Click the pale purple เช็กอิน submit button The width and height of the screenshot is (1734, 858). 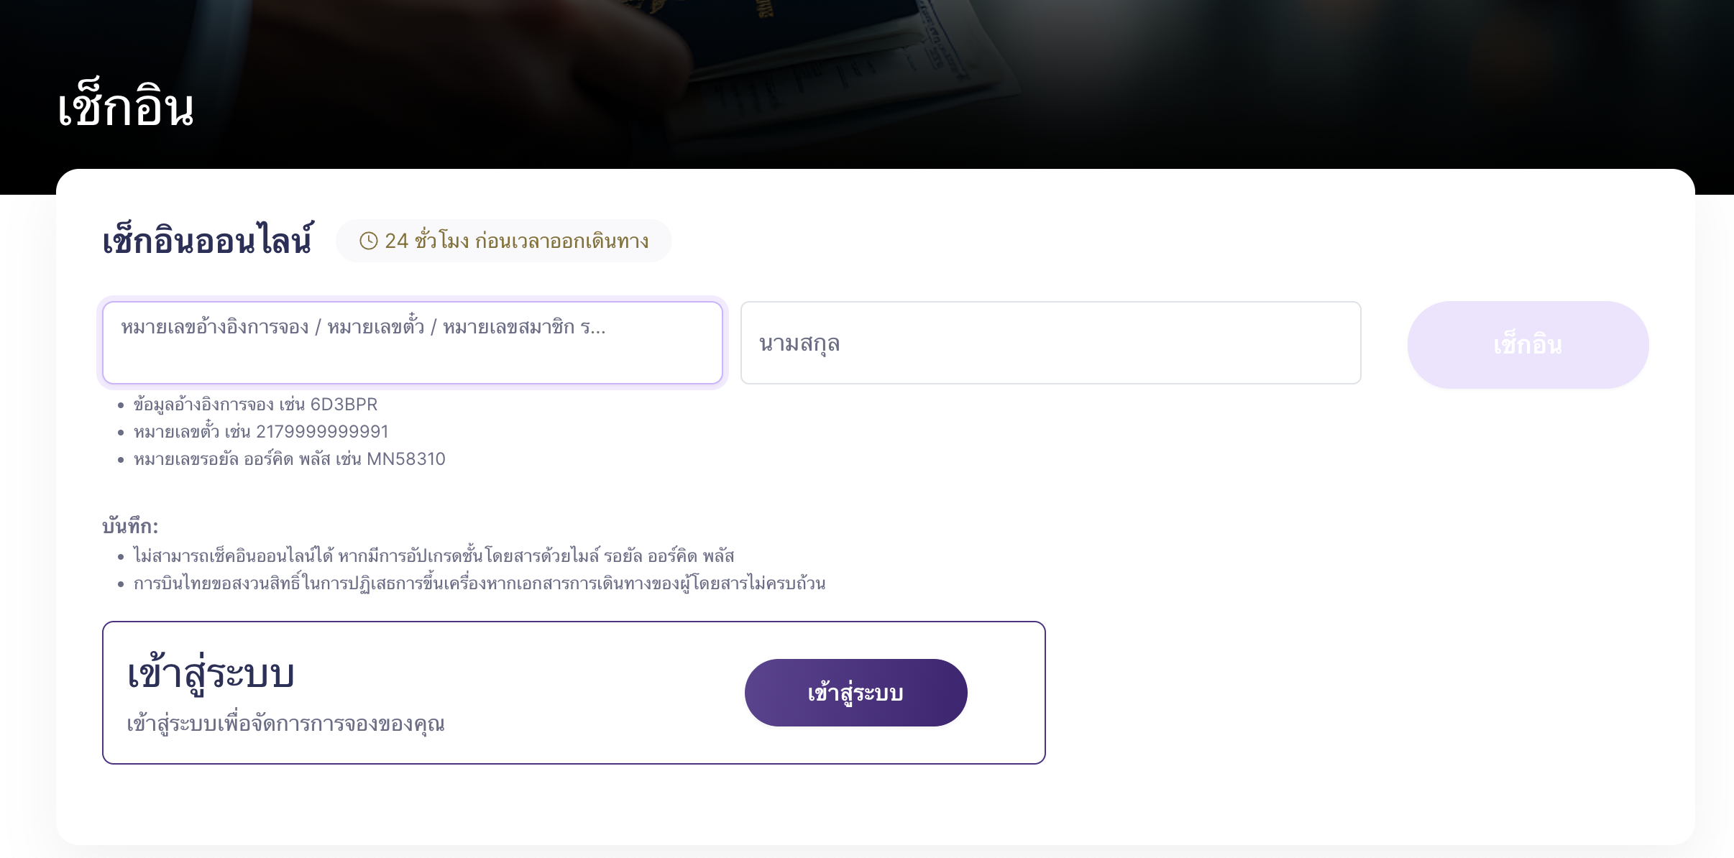[x=1528, y=345]
